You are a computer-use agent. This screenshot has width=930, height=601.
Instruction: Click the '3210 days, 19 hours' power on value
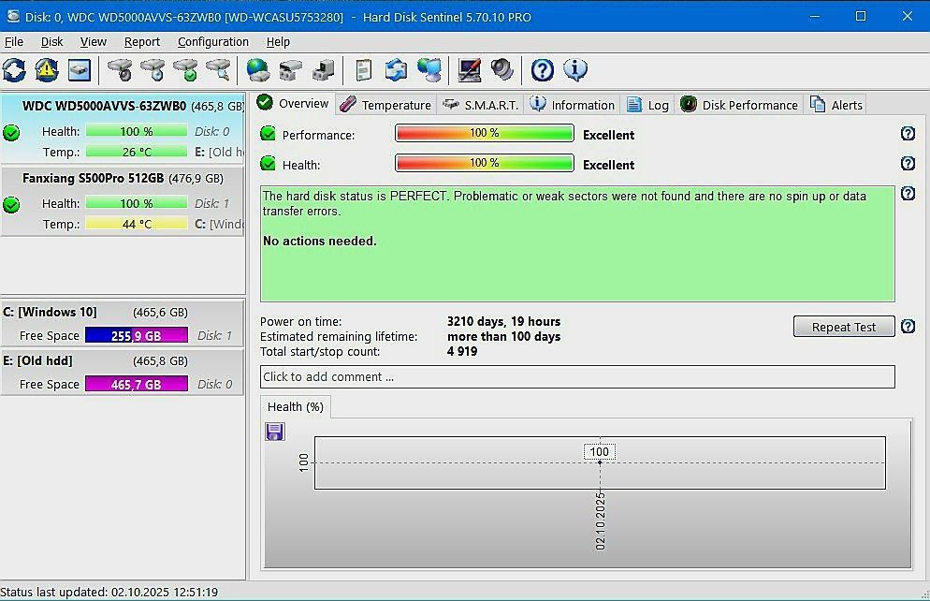(x=503, y=321)
